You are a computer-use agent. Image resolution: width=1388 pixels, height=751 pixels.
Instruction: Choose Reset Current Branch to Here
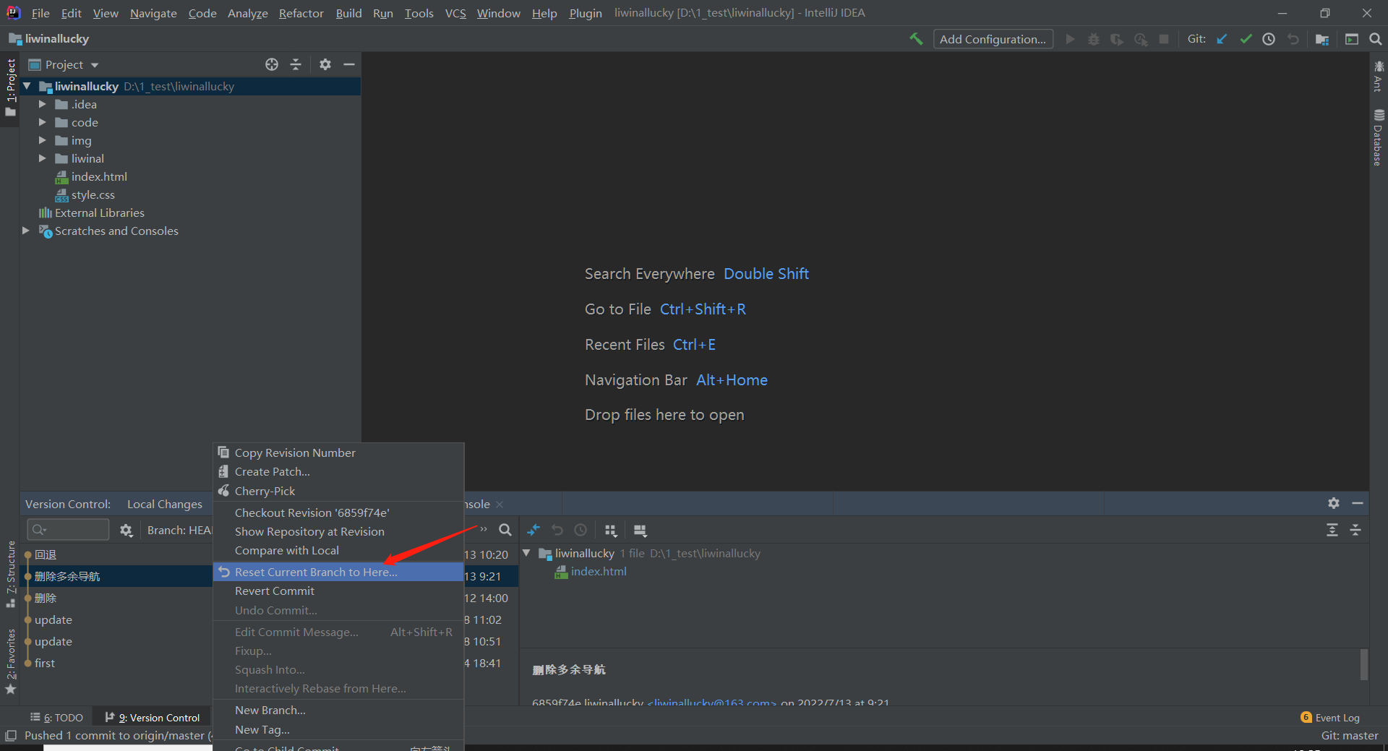[x=338, y=572]
